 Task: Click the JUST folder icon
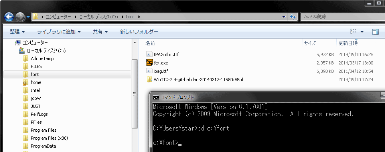point(26,106)
